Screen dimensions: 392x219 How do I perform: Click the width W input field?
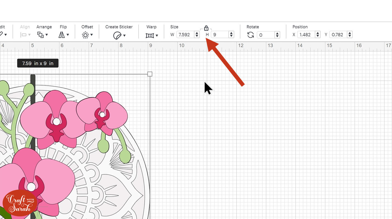[185, 35]
